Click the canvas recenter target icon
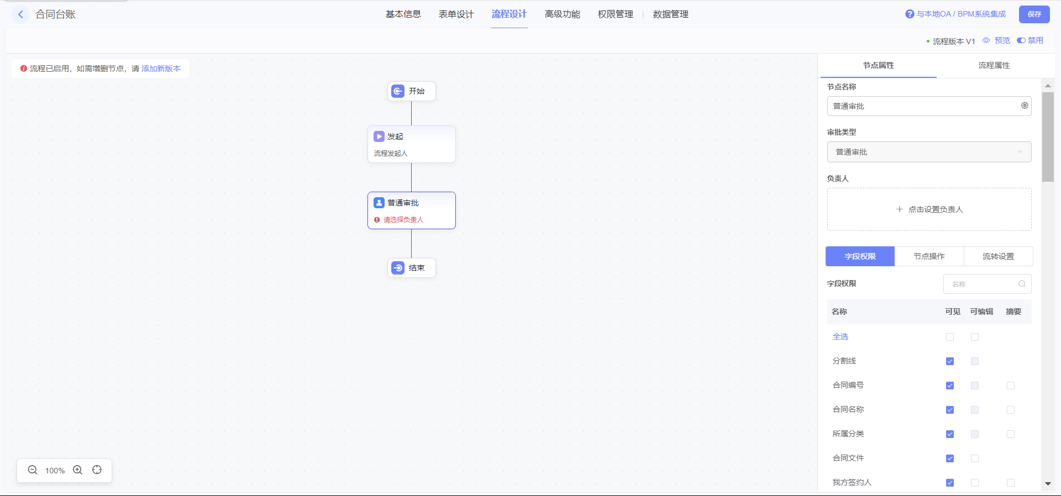This screenshot has width=1061, height=496. tap(97, 470)
